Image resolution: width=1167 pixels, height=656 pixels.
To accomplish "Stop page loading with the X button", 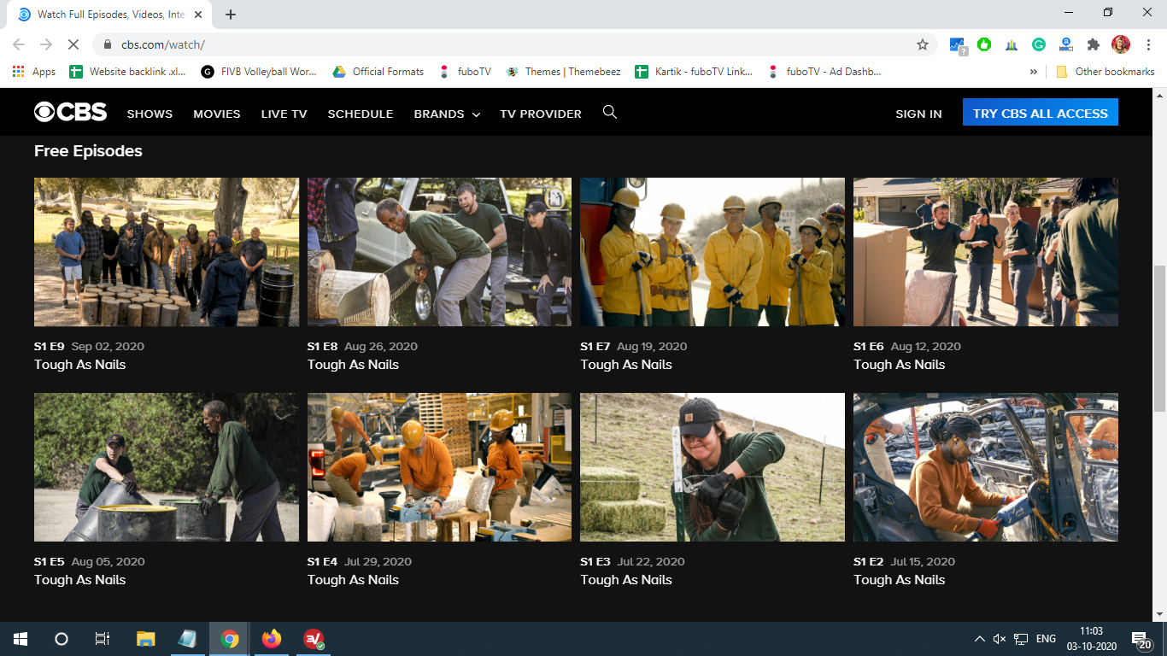I will pos(73,44).
